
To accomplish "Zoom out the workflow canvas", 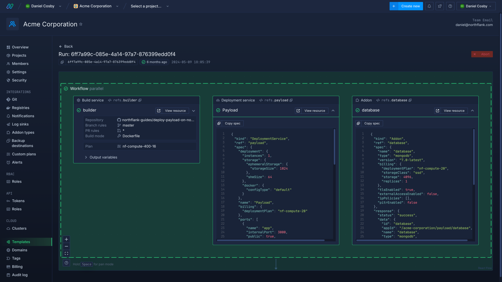I will click(66, 246).
